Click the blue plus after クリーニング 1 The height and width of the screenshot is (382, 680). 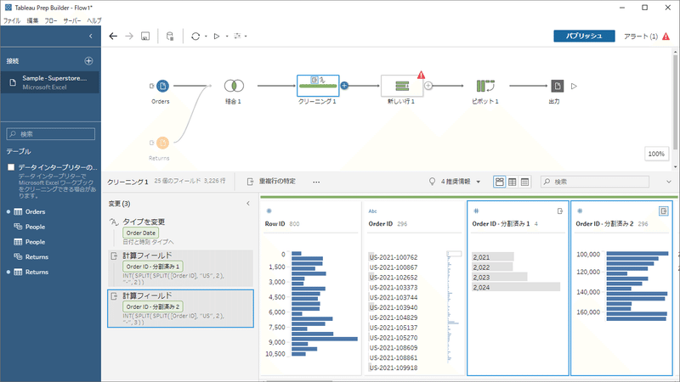pos(344,86)
